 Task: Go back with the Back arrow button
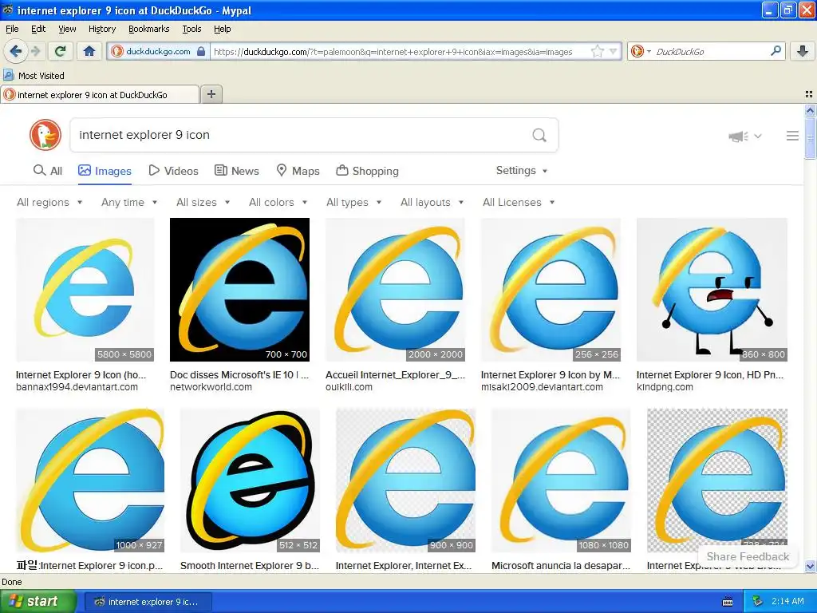pyautogui.click(x=15, y=51)
